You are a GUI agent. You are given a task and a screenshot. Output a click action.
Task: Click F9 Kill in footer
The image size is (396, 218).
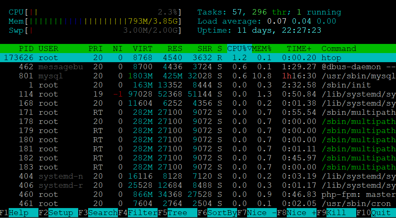(338, 213)
